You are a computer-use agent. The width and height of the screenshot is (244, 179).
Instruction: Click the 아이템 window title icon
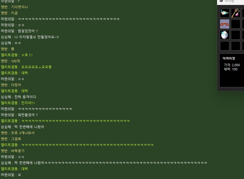point(221,1)
